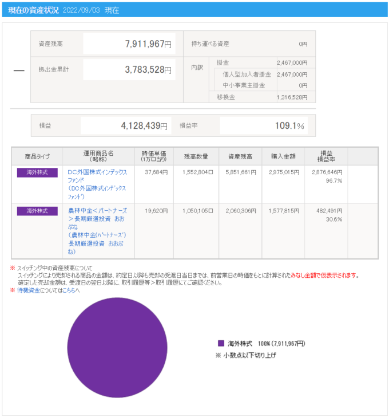Click the 拠出金累計 label
389x417 pixels.
pos(54,70)
